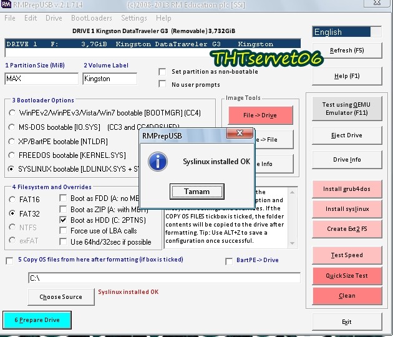
Task: Click Install syslinux button
Action: point(347,209)
